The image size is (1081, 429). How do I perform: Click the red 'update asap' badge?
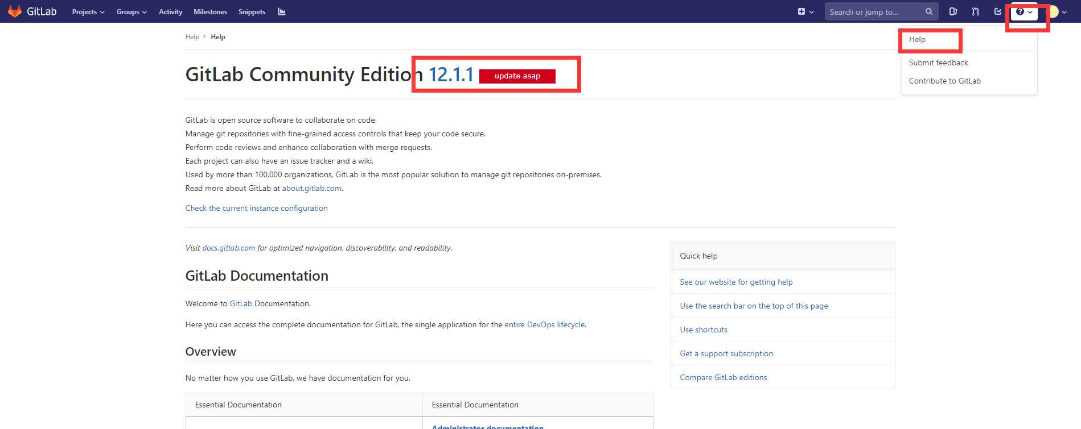[517, 76]
